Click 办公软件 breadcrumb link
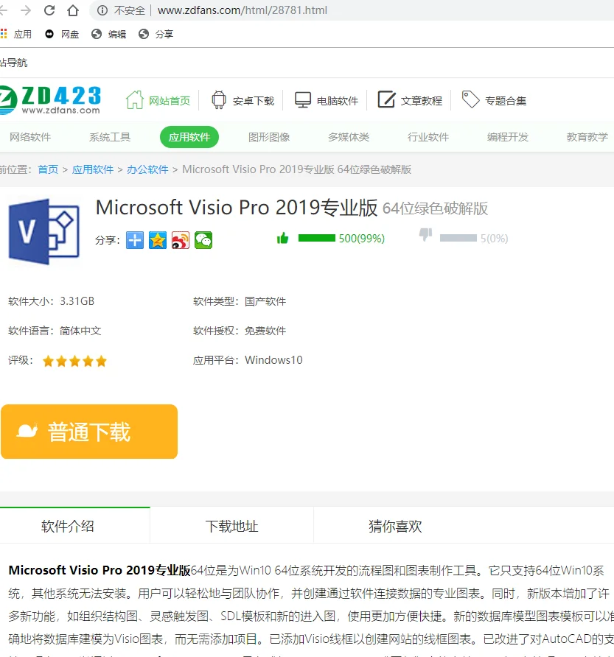This screenshot has height=657, width=614. pyautogui.click(x=147, y=169)
